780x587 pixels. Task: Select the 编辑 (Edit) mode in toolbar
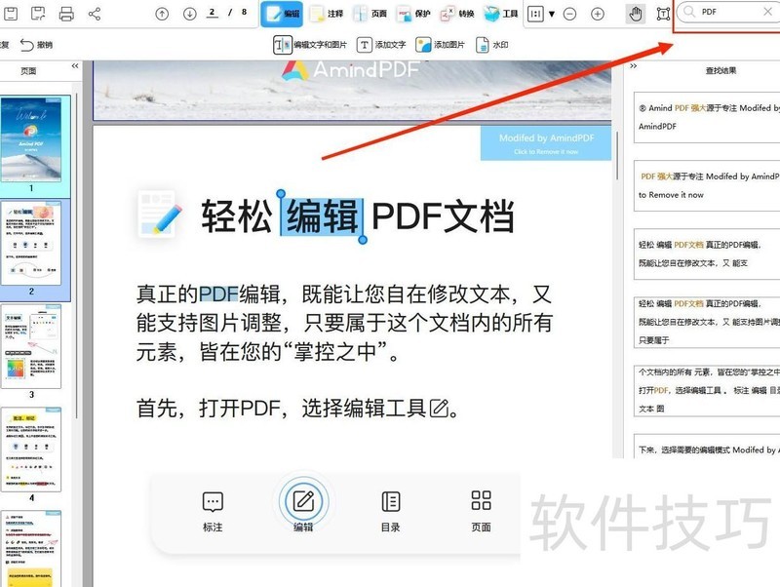pos(283,14)
